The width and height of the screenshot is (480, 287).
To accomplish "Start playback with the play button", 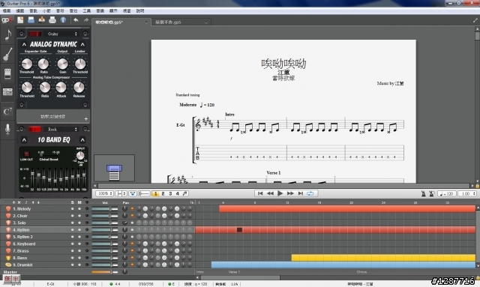I will (x=280, y=193).
